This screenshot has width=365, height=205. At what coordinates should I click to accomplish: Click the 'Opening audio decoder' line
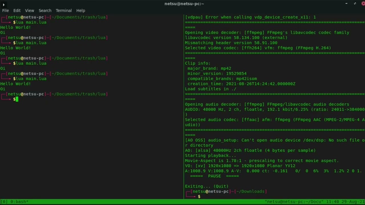[x=267, y=104]
